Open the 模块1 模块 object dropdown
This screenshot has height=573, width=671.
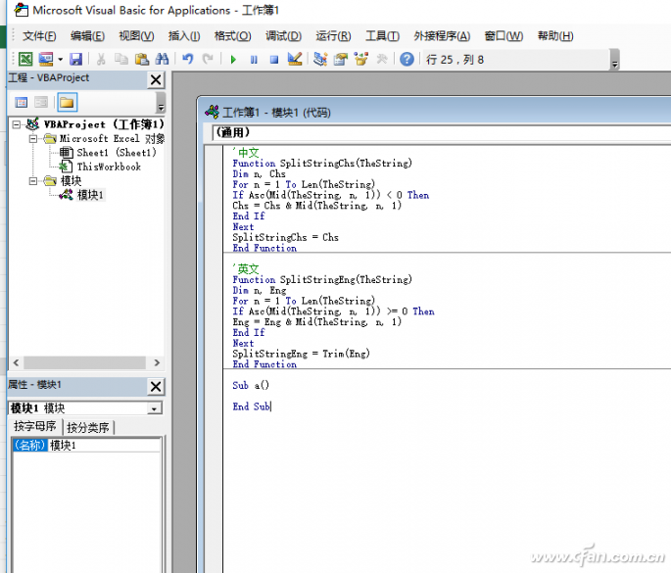point(154,408)
